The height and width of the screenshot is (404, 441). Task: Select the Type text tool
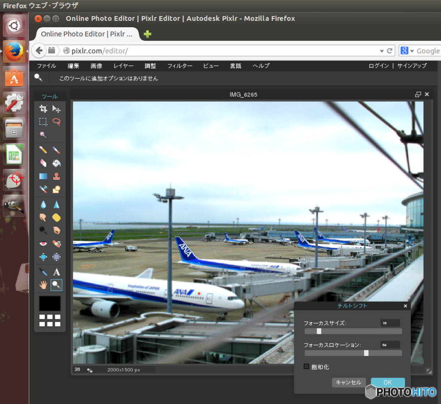[56, 272]
